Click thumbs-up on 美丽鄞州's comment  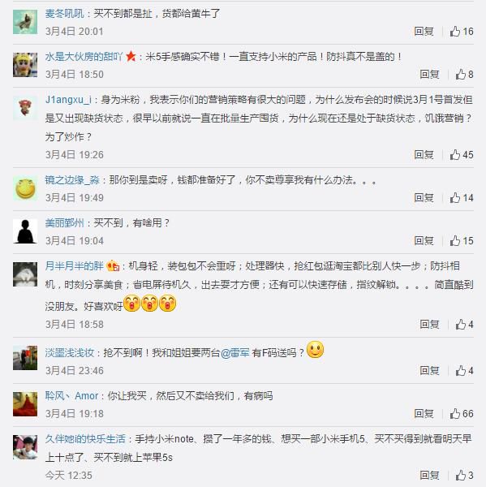[x=462, y=241]
